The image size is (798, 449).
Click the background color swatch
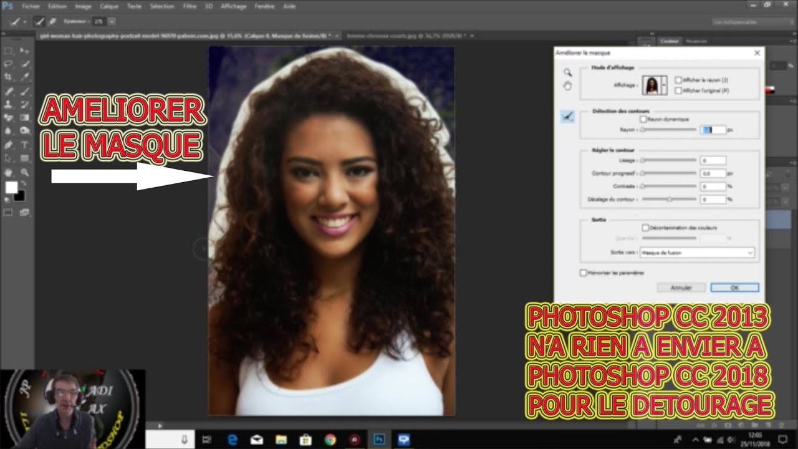pyautogui.click(x=20, y=196)
